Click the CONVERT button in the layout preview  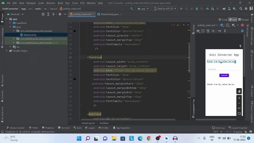tap(224, 75)
